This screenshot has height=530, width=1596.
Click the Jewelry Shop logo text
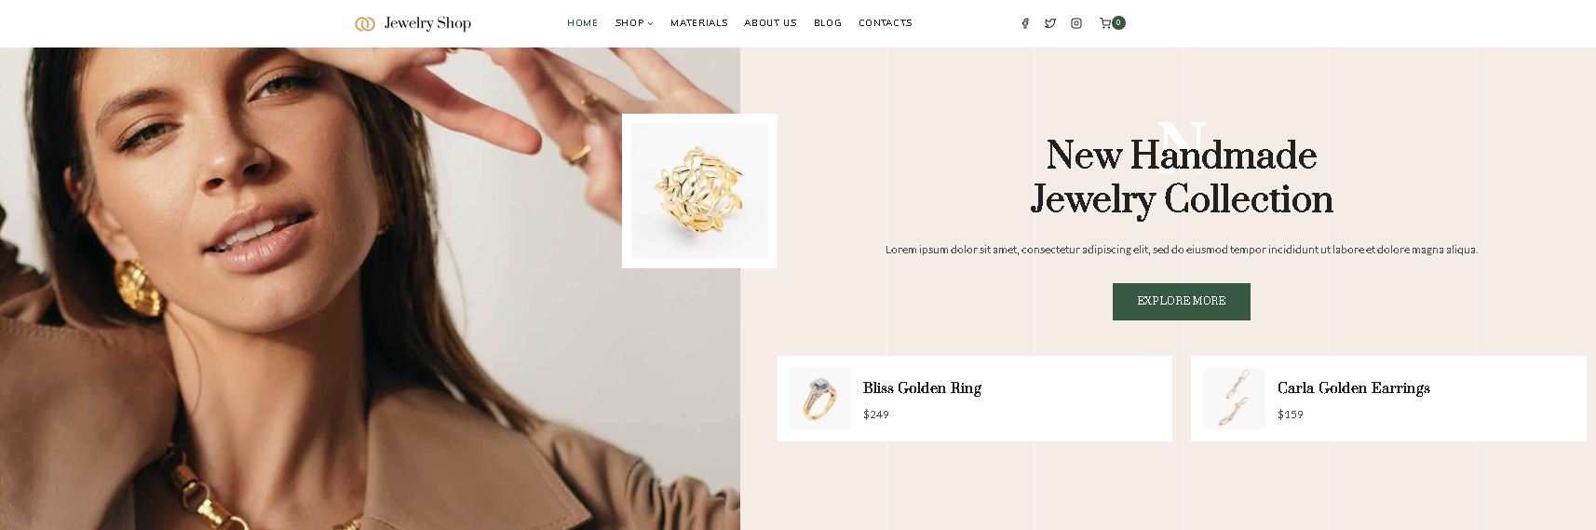(x=427, y=23)
